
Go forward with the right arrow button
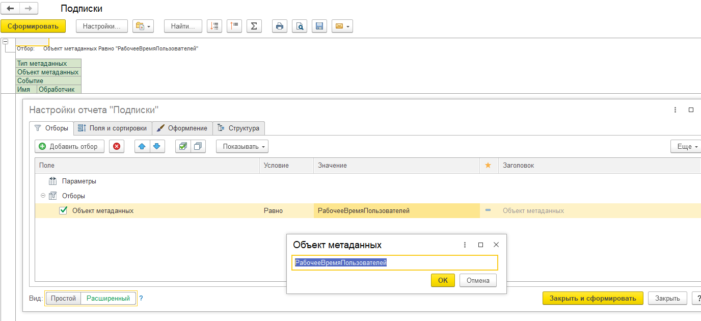(28, 9)
